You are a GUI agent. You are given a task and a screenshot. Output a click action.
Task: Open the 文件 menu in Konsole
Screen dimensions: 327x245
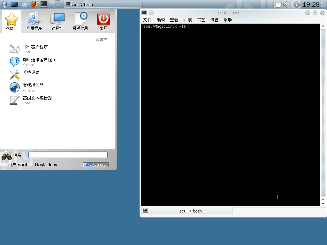coord(147,20)
